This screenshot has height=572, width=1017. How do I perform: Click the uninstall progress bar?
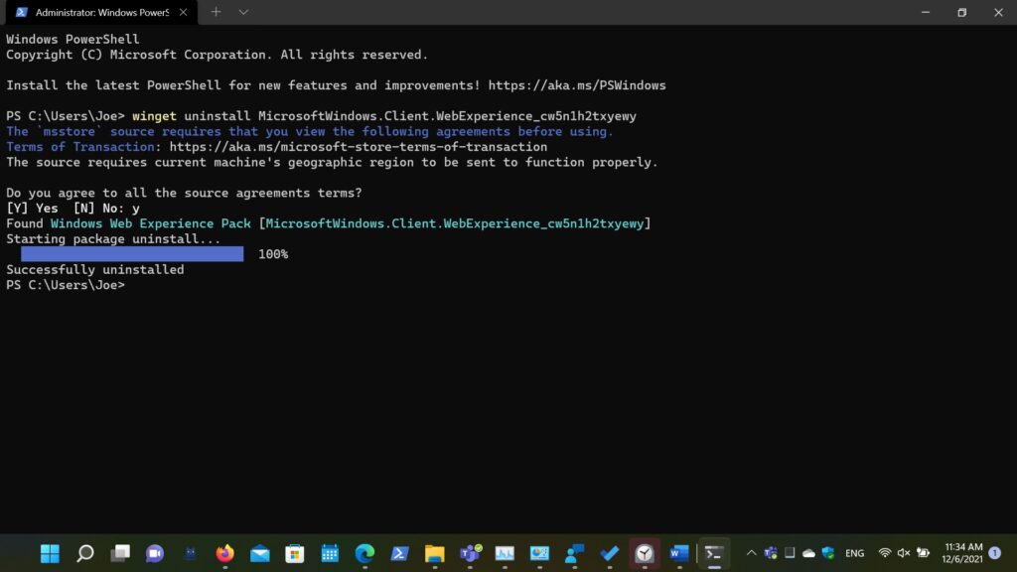click(x=132, y=254)
